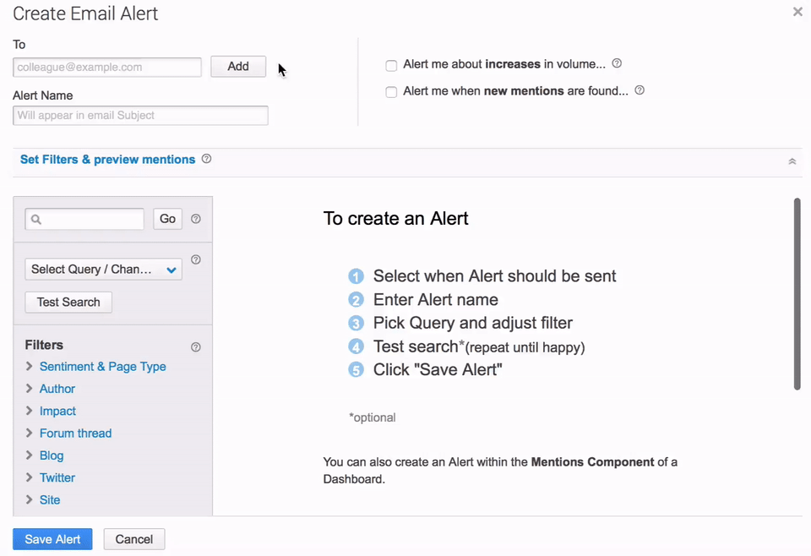The height and width of the screenshot is (556, 811).
Task: Expand the Author filter
Action: 57,389
